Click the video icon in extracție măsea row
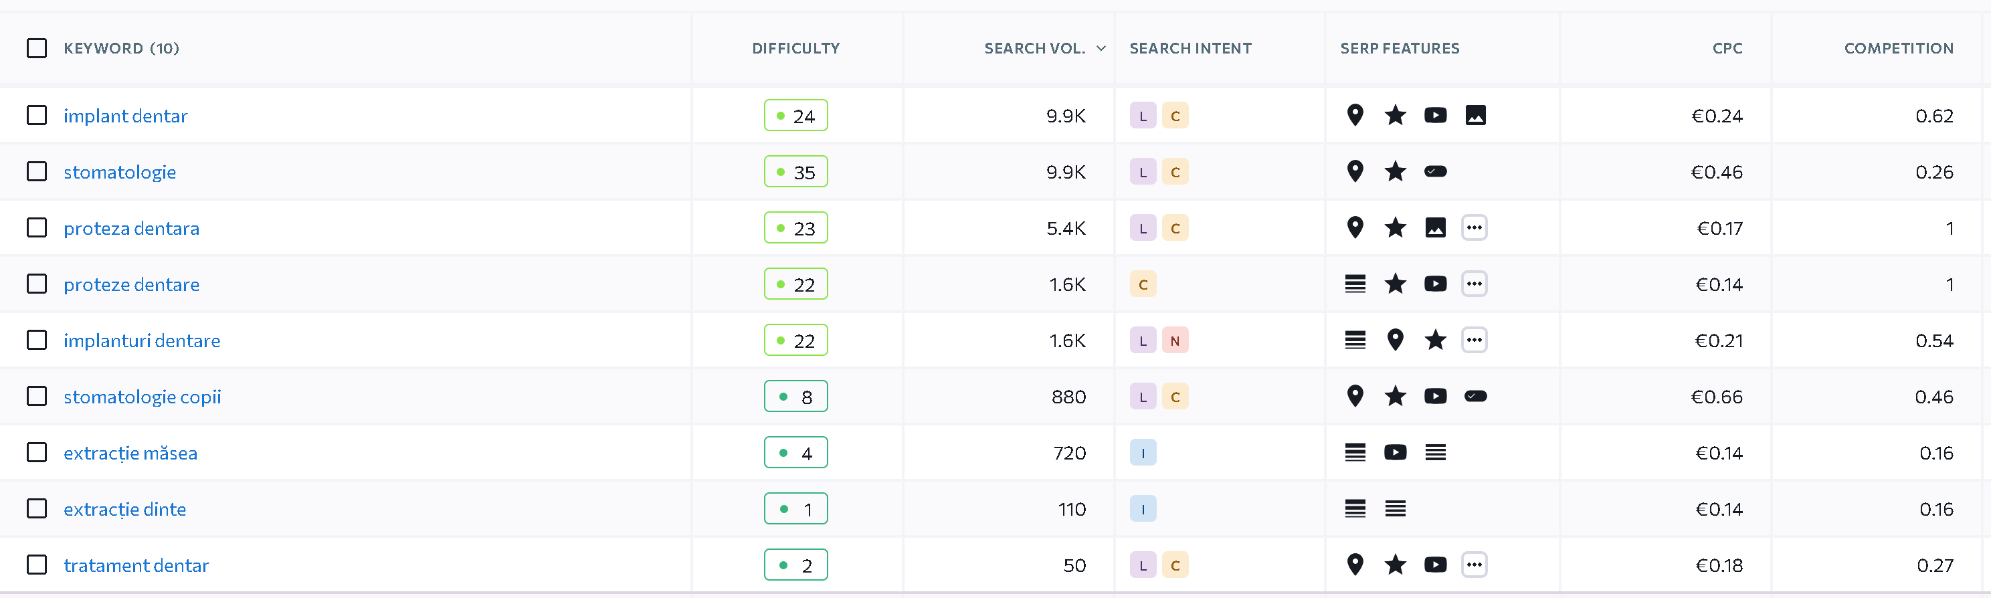 (x=1395, y=453)
